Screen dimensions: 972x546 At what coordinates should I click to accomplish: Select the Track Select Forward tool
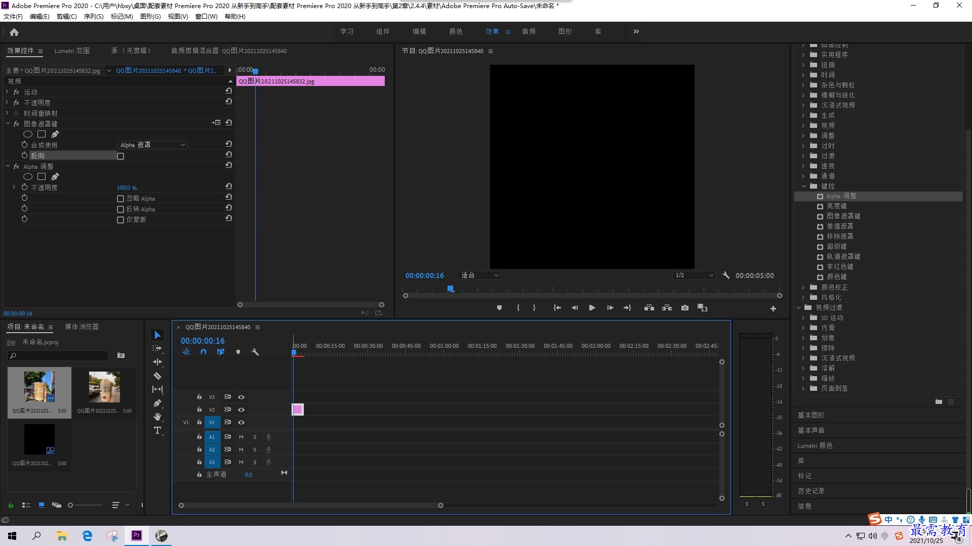pos(157,348)
